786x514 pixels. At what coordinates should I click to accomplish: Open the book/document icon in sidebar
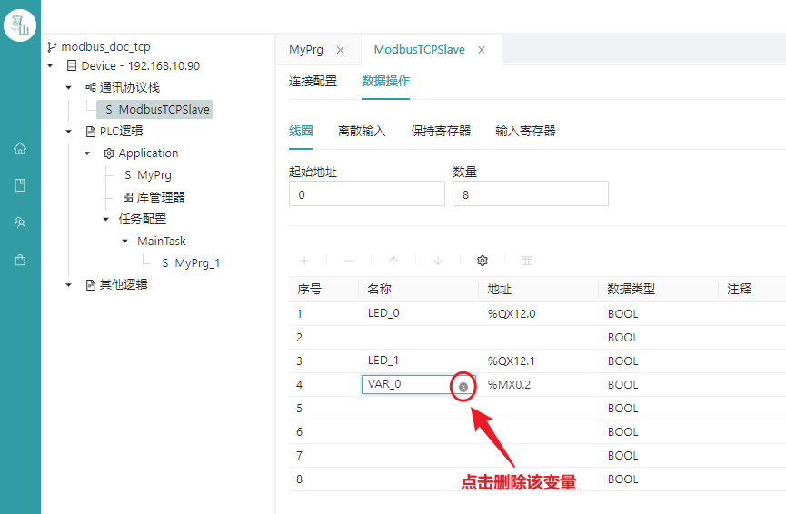coord(20,185)
